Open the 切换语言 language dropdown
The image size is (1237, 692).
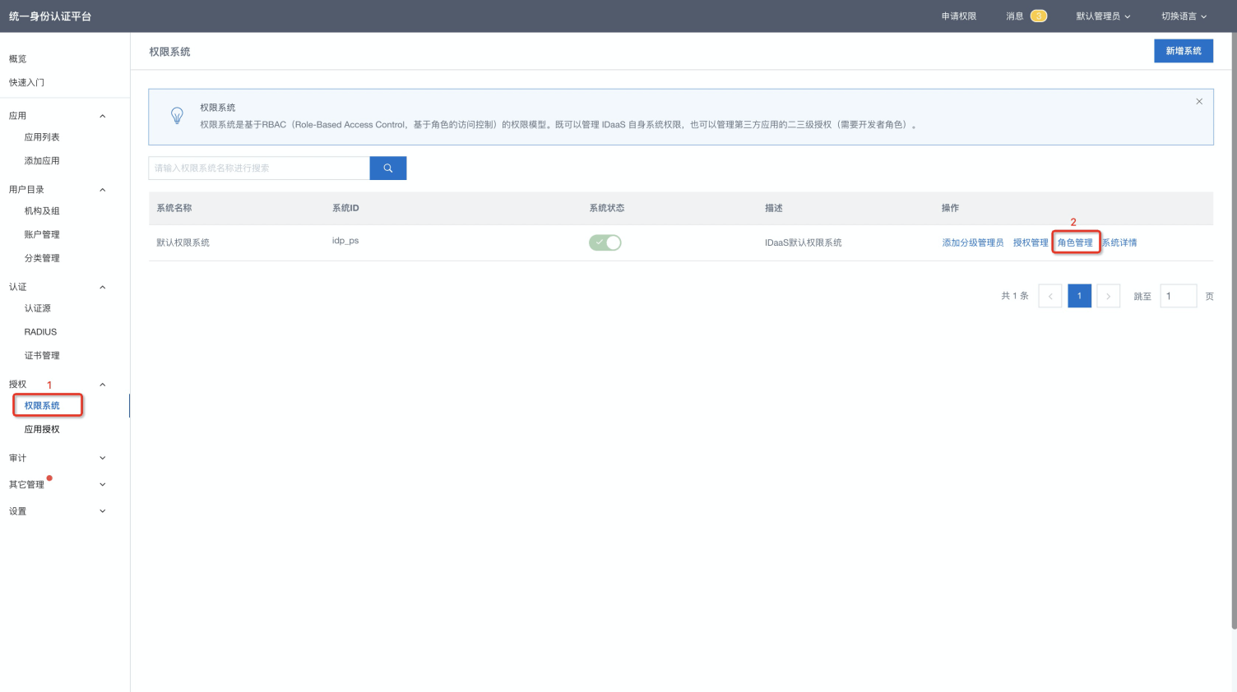click(1184, 16)
